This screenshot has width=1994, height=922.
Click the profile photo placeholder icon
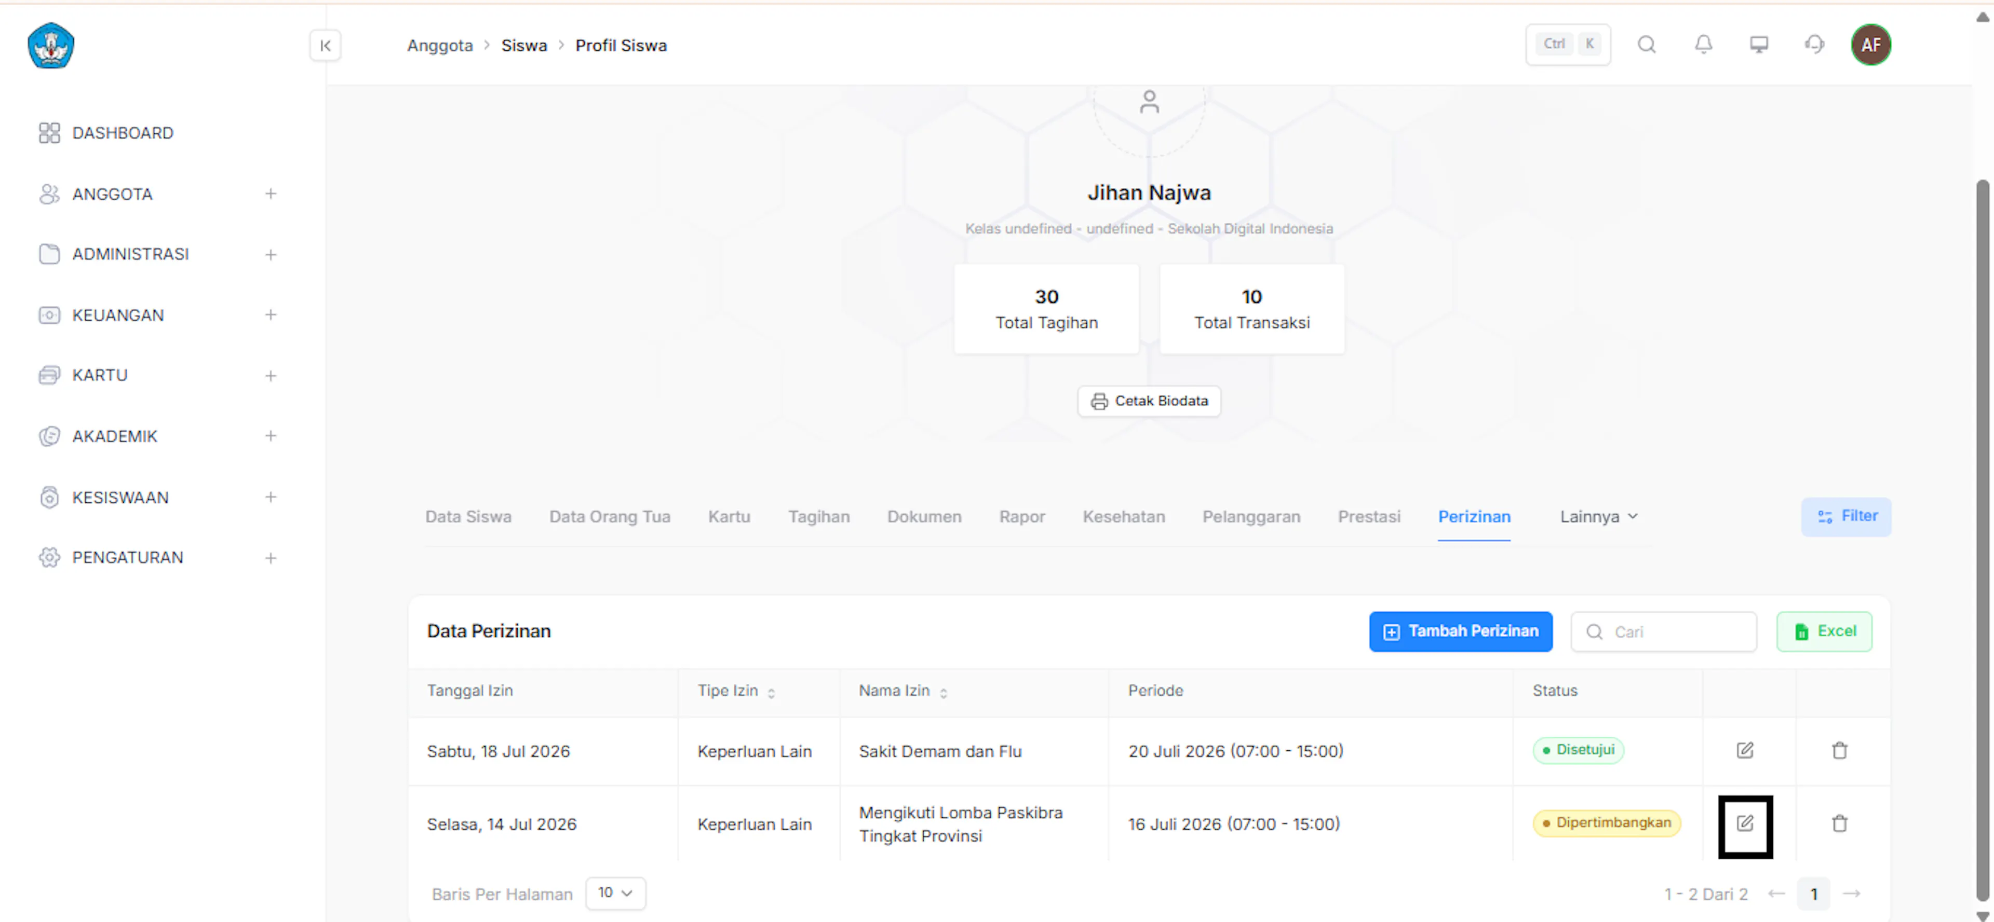click(x=1149, y=101)
